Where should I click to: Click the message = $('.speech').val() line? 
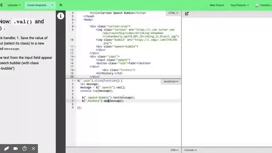point(103,88)
